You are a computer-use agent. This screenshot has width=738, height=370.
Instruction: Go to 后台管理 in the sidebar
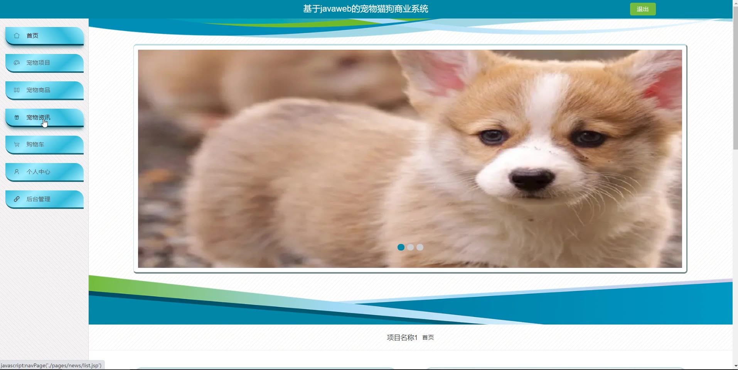pyautogui.click(x=44, y=199)
